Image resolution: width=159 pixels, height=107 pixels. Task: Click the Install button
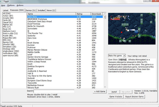pyautogui.click(x=114, y=92)
